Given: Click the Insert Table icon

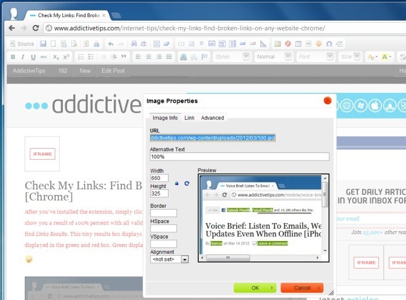Looking at the screenshot, I should 298,44.
